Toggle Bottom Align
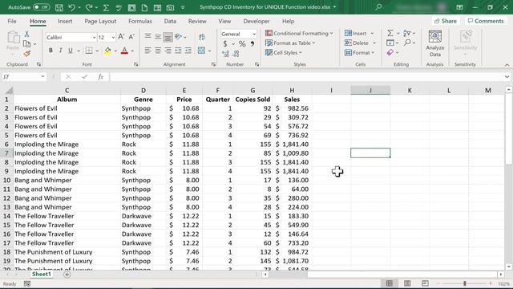The width and height of the screenshot is (513, 289). [x=168, y=37]
